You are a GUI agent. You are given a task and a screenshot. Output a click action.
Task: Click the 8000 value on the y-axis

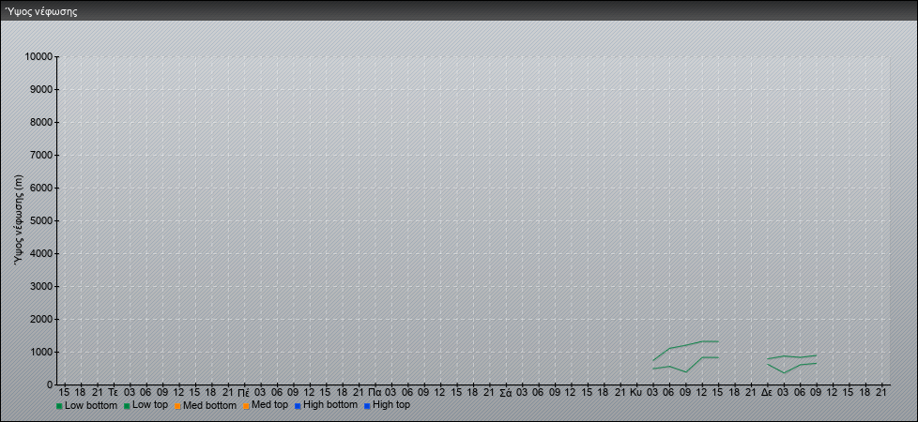(x=41, y=122)
